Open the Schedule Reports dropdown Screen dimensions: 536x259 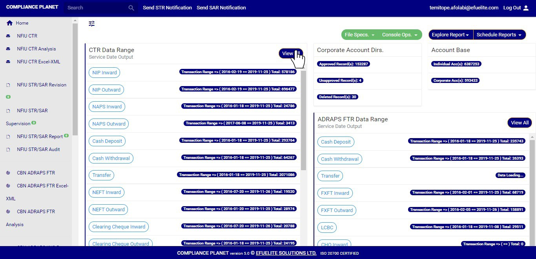click(x=499, y=35)
